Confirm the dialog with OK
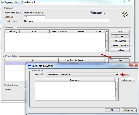The image size is (139, 115). click(112, 110)
